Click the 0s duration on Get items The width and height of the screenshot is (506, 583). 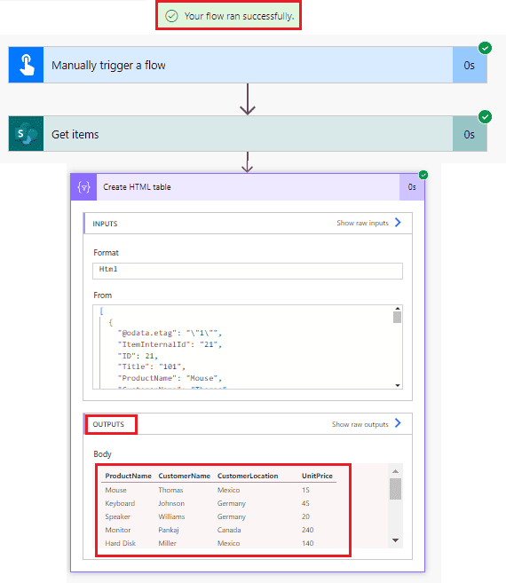click(469, 135)
